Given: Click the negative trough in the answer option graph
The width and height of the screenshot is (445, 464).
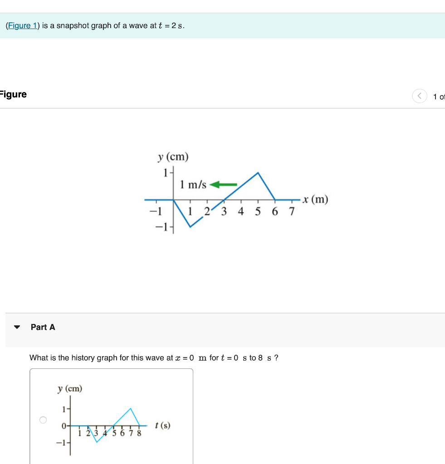Looking at the screenshot, I should point(97,442).
